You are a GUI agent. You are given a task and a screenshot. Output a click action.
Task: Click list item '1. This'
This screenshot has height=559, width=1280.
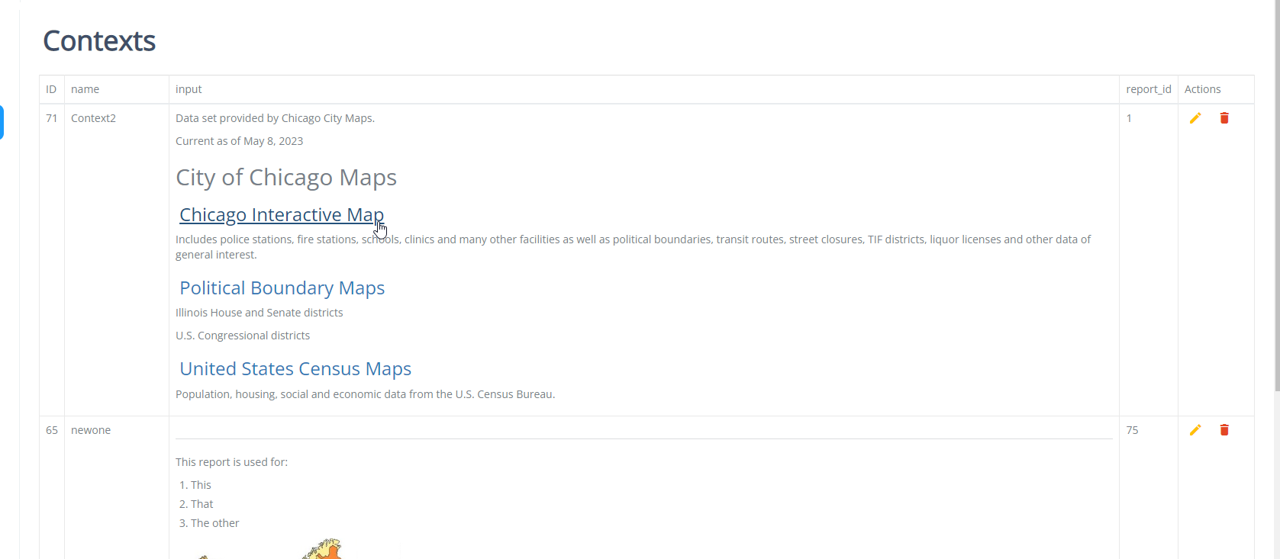click(x=195, y=485)
